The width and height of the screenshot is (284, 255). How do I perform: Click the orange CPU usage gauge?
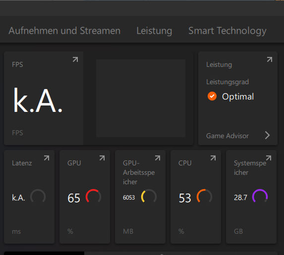coord(204,197)
